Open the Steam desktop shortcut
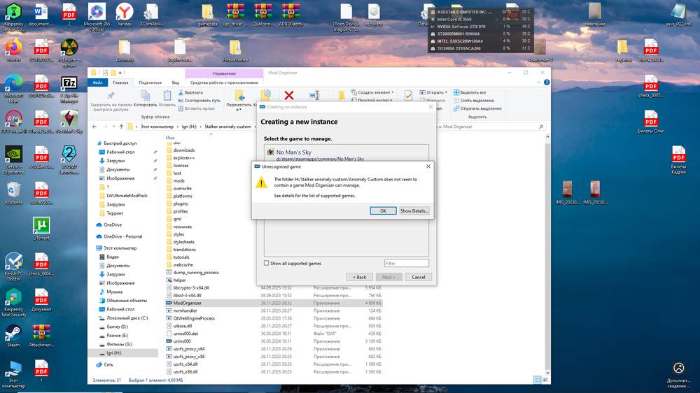This screenshot has width=700, height=393. click(x=13, y=334)
